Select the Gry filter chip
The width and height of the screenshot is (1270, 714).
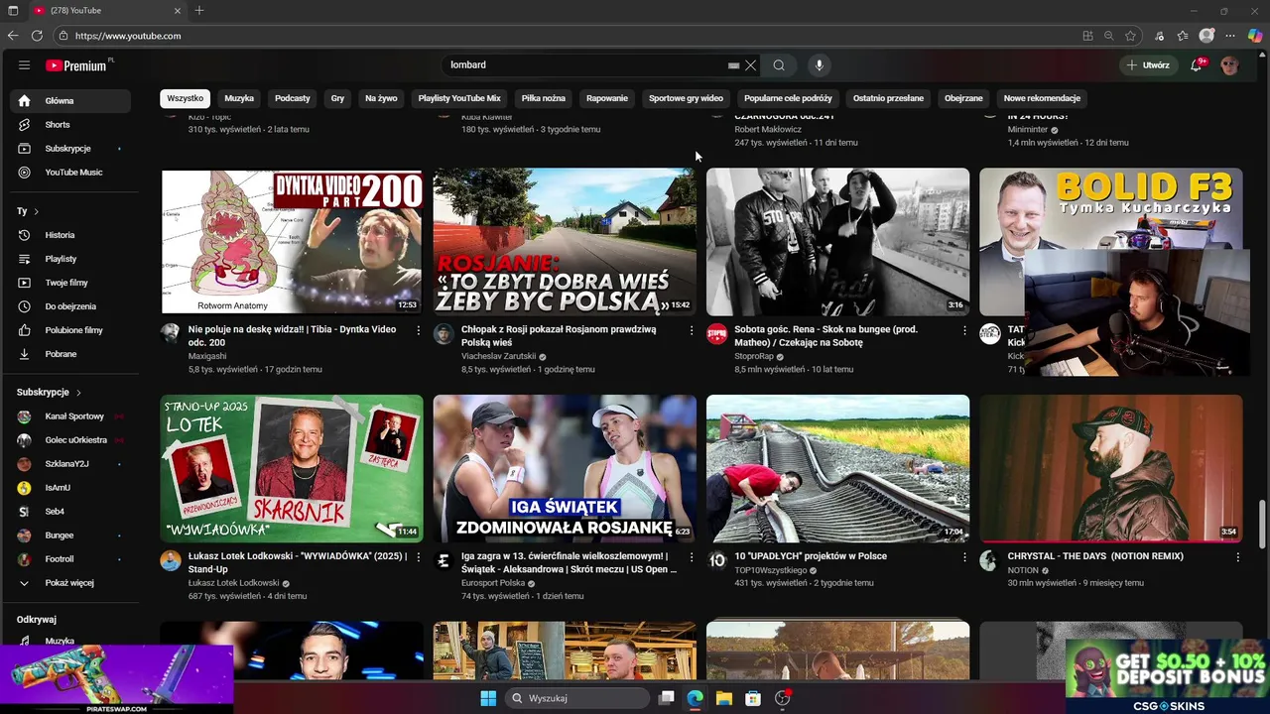337,98
